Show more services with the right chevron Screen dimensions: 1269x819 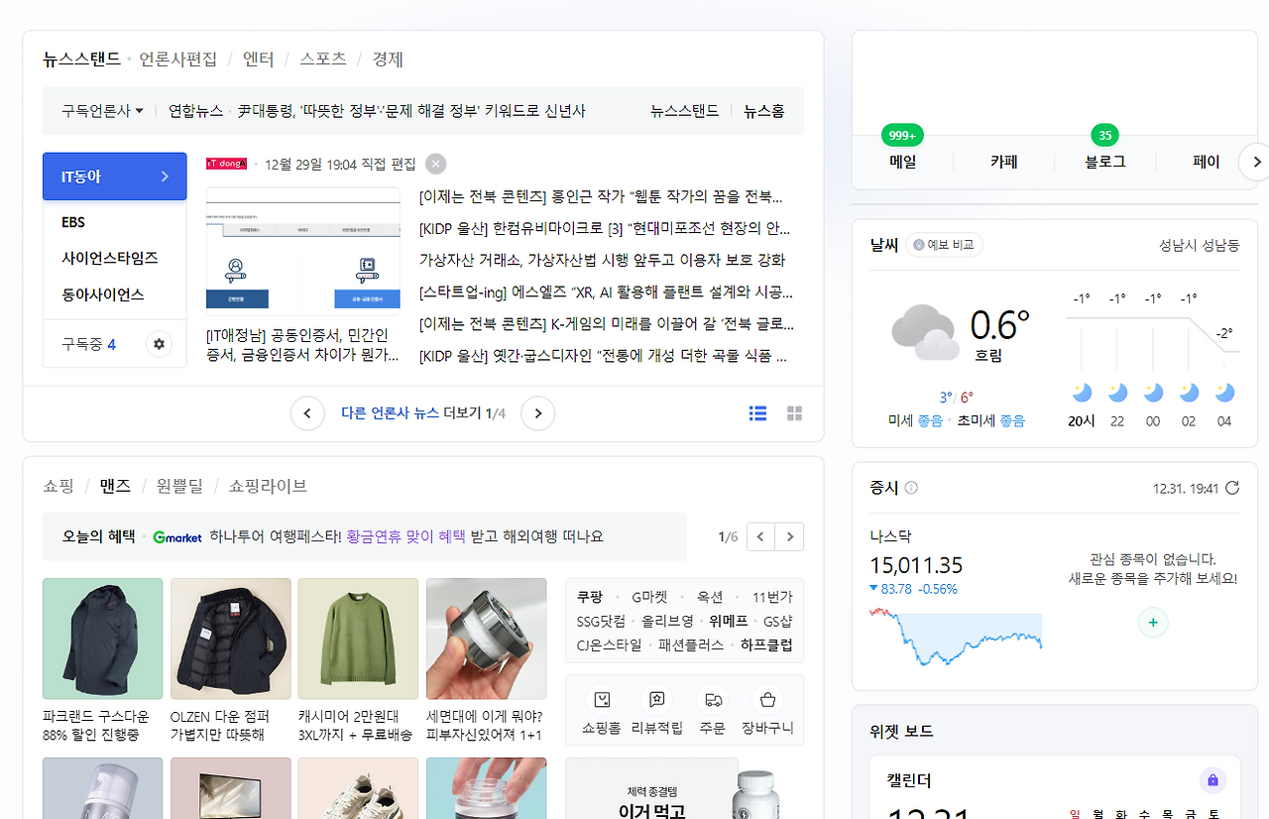pyautogui.click(x=1255, y=162)
